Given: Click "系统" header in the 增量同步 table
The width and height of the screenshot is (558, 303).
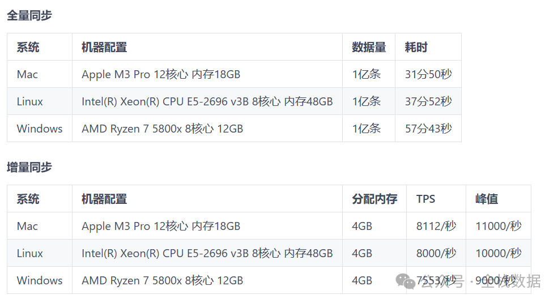Looking at the screenshot, I should pos(28,199).
